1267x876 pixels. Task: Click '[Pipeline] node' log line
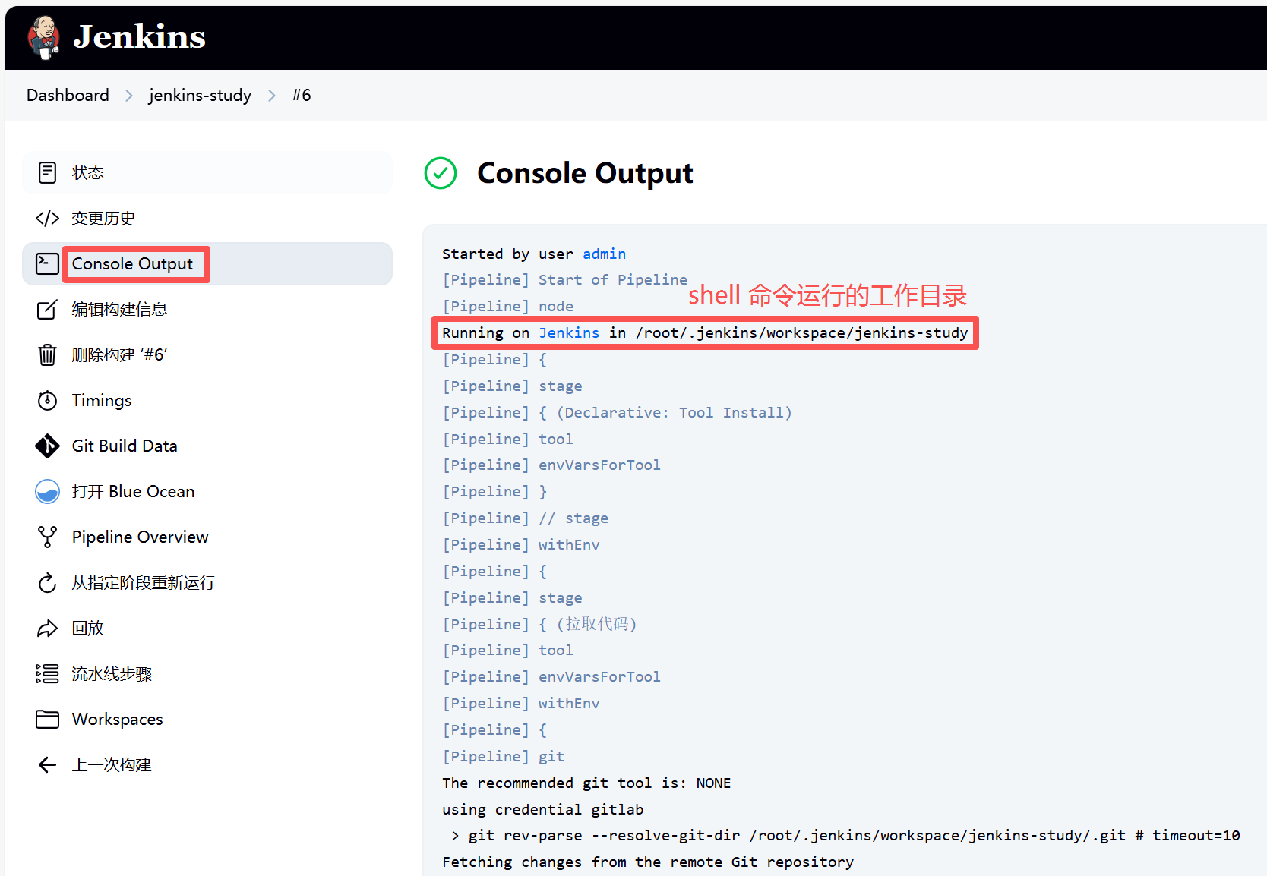click(507, 306)
